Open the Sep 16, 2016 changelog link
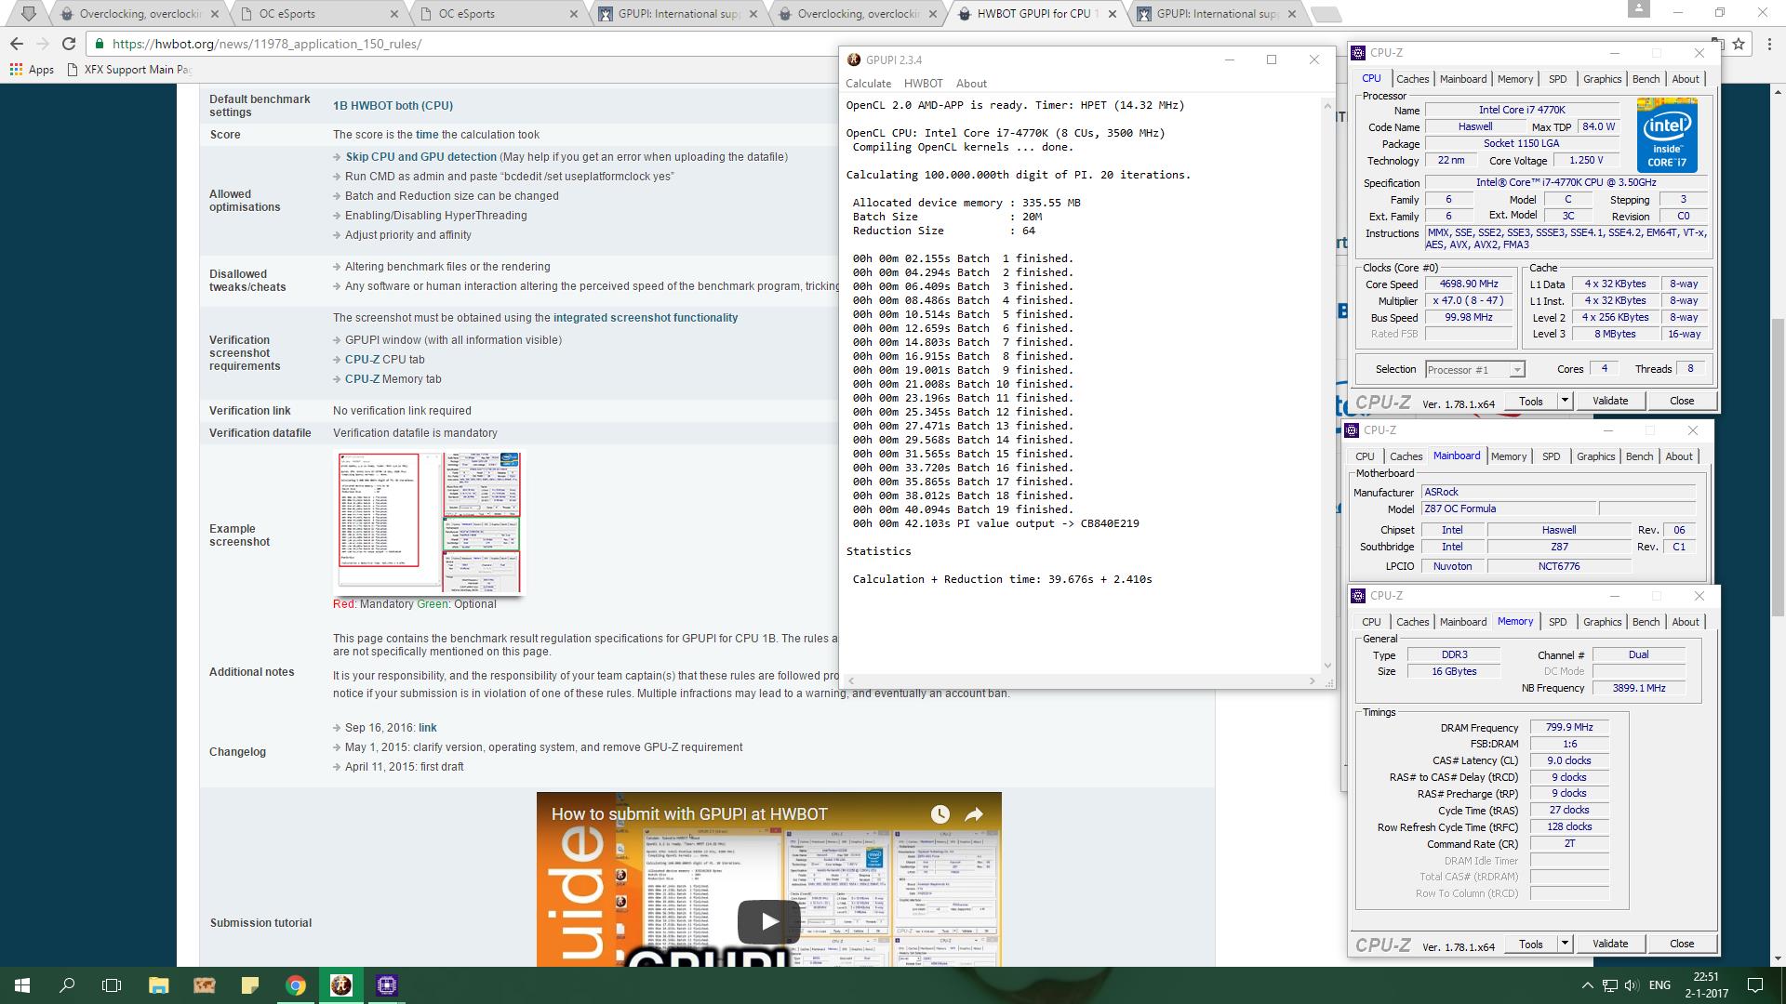Viewport: 1786px width, 1004px height. (x=428, y=728)
